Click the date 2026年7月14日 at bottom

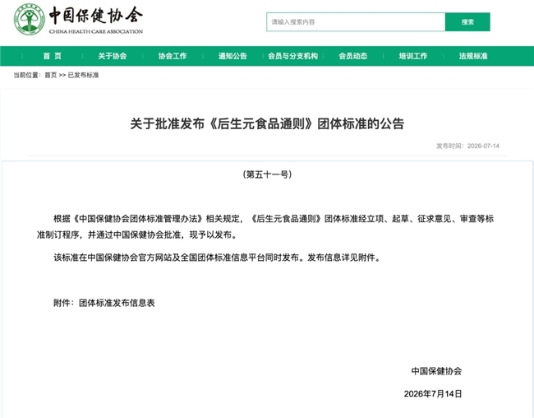tap(433, 394)
